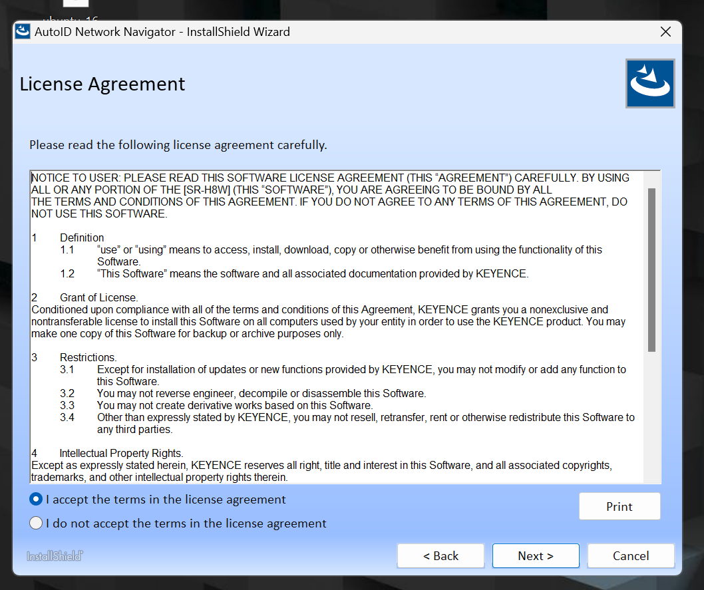Click the Print button
The image size is (704, 590).
tap(619, 507)
